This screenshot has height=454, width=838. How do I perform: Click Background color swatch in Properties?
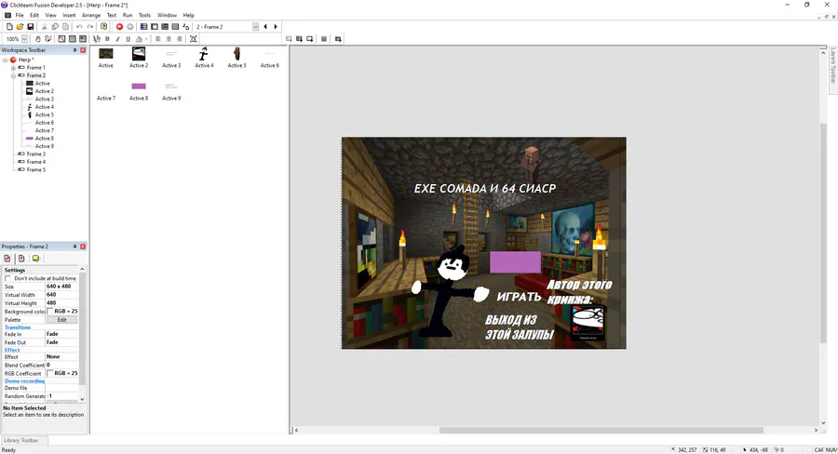click(x=50, y=311)
